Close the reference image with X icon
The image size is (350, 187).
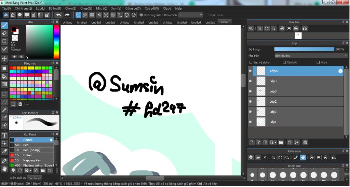[265, 157]
